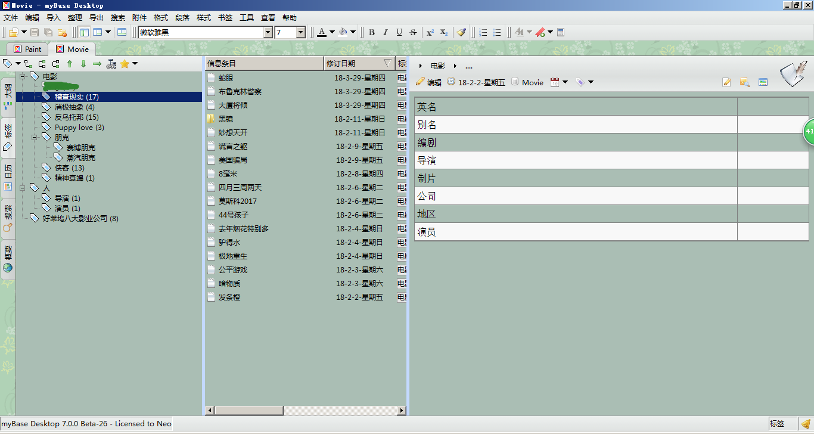The image size is (814, 434).
Task: Click the yellow star favorites icon
Action: pos(125,64)
